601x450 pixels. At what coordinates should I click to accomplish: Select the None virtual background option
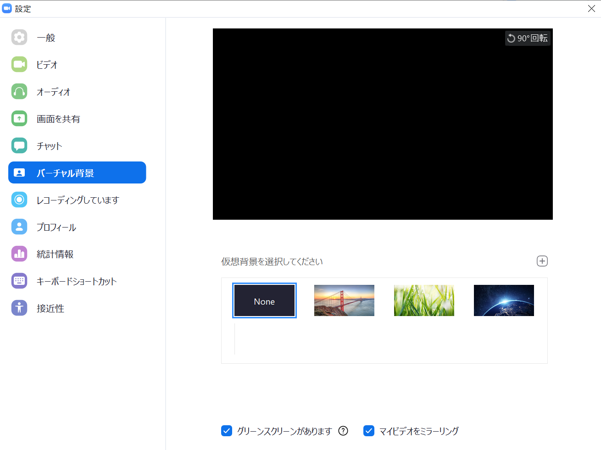coord(264,300)
